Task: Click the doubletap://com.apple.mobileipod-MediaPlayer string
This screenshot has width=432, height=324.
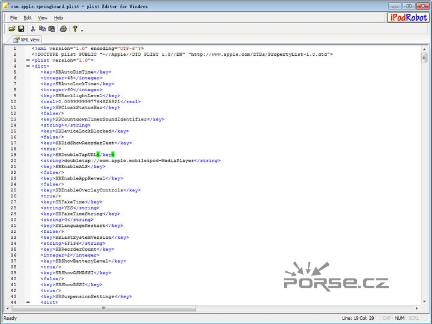Action: [x=129, y=161]
